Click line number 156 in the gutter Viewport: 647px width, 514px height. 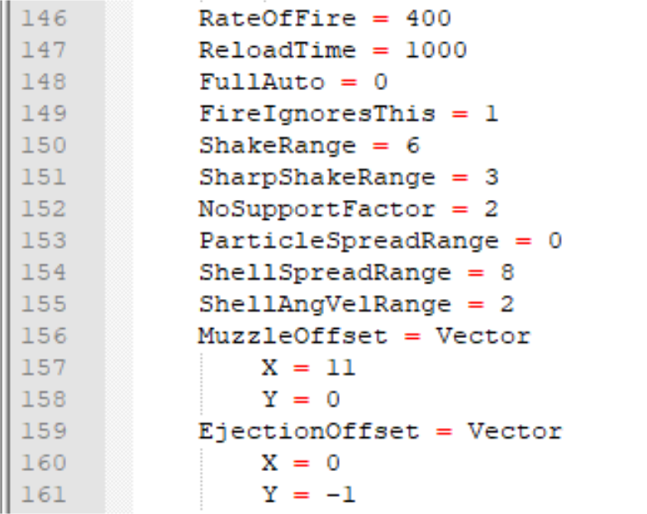click(44, 336)
